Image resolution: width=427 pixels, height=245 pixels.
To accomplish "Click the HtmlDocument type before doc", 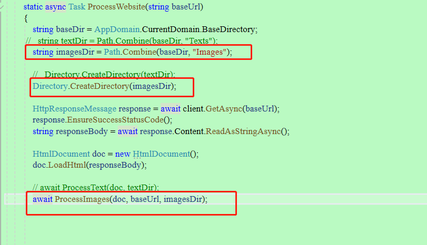I will pos(61,154).
